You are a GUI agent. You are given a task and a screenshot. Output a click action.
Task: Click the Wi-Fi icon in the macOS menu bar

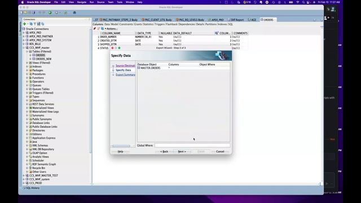pyautogui.click(x=298, y=2)
